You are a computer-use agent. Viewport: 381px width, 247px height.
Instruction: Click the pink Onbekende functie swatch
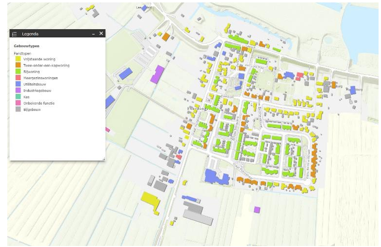click(18, 103)
